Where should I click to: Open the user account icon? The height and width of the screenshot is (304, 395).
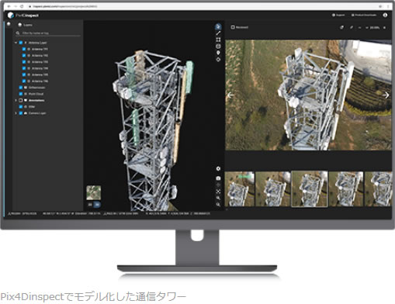tap(385, 15)
